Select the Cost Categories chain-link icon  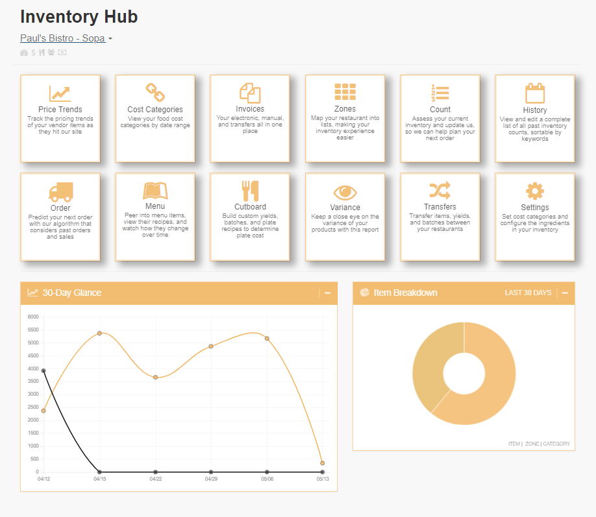point(155,93)
